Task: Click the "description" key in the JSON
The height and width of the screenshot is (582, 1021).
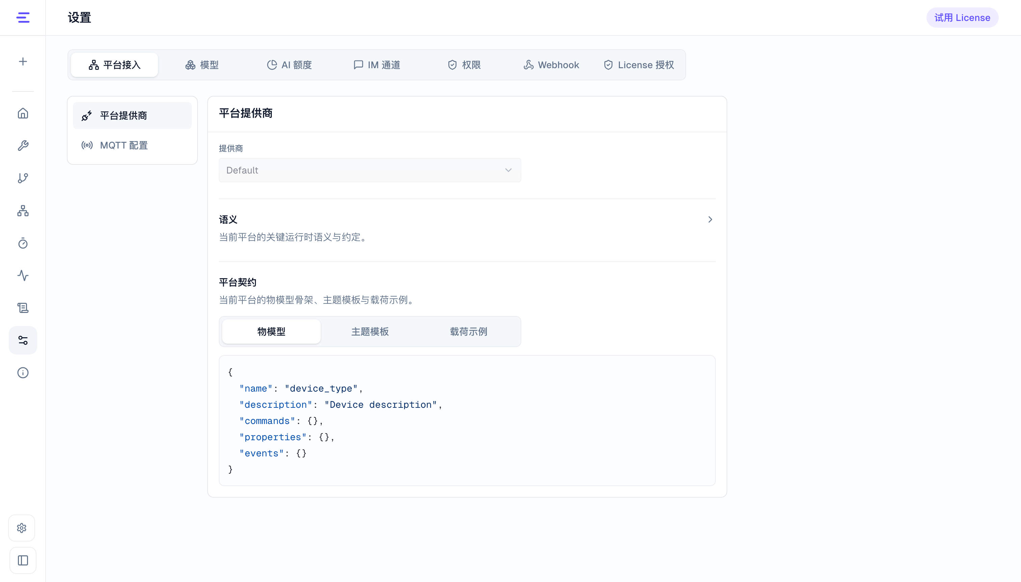Action: [276, 404]
